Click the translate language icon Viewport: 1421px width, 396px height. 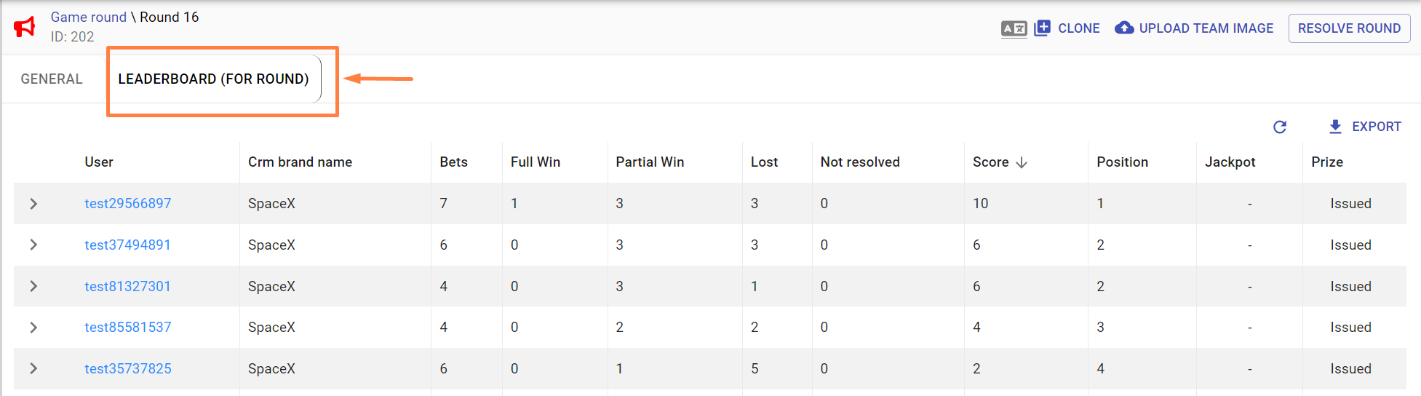point(1014,28)
